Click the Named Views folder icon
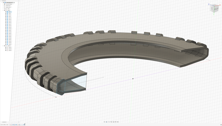The height and width of the screenshot is (126, 222). [x=4, y=6]
